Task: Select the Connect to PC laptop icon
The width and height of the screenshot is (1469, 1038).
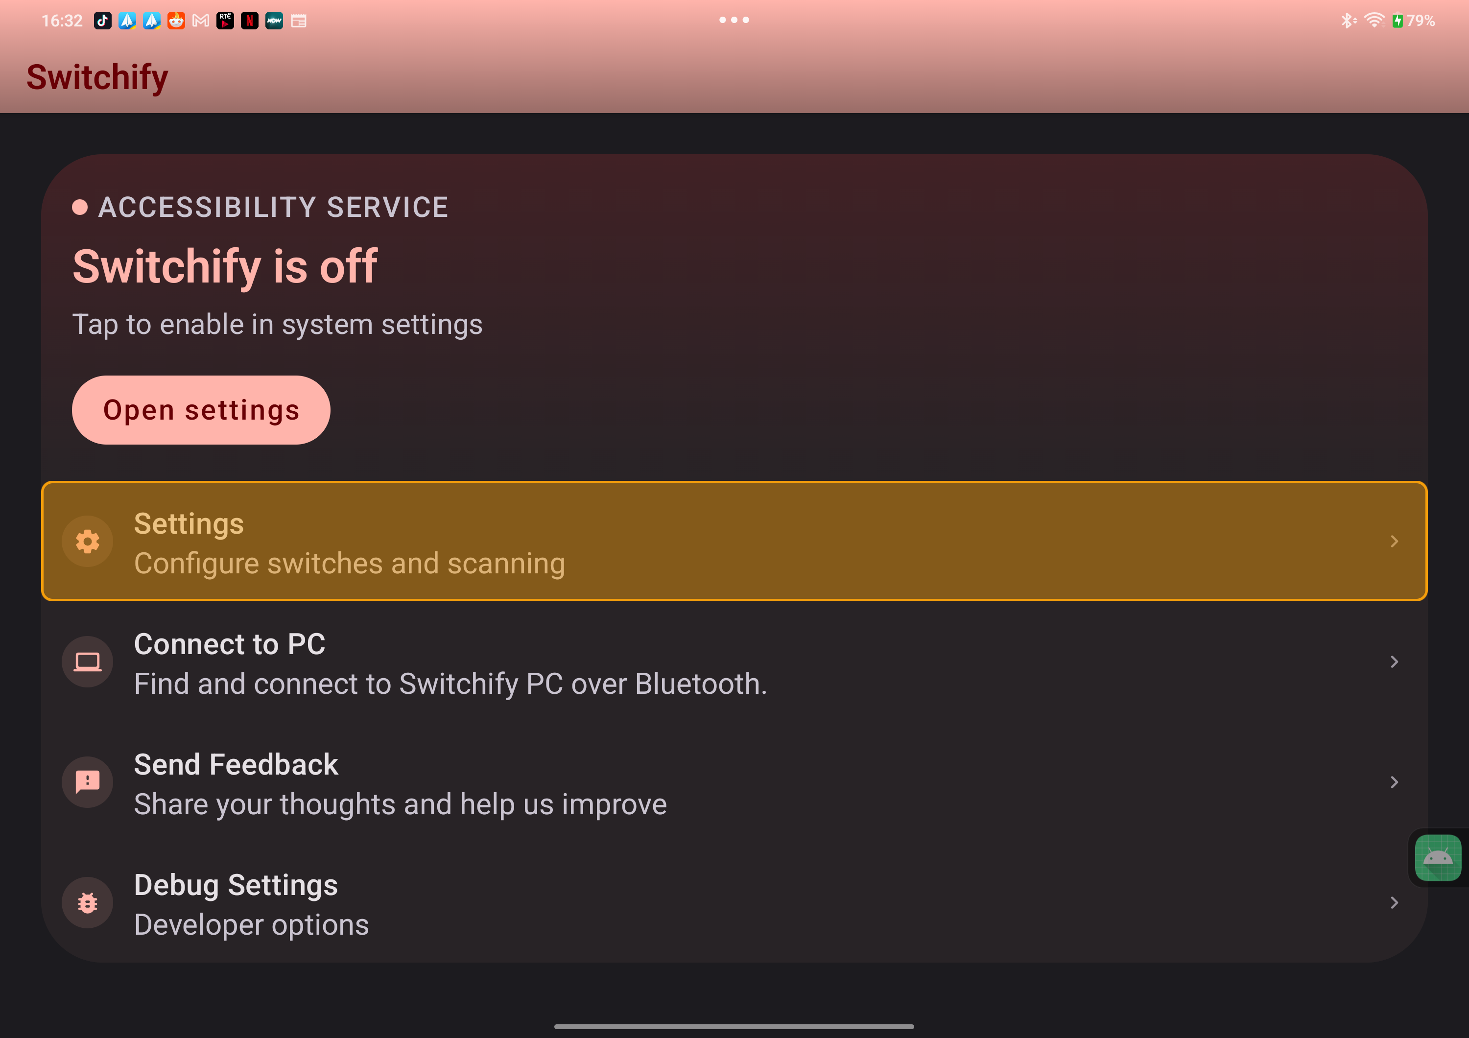Action: 88,662
